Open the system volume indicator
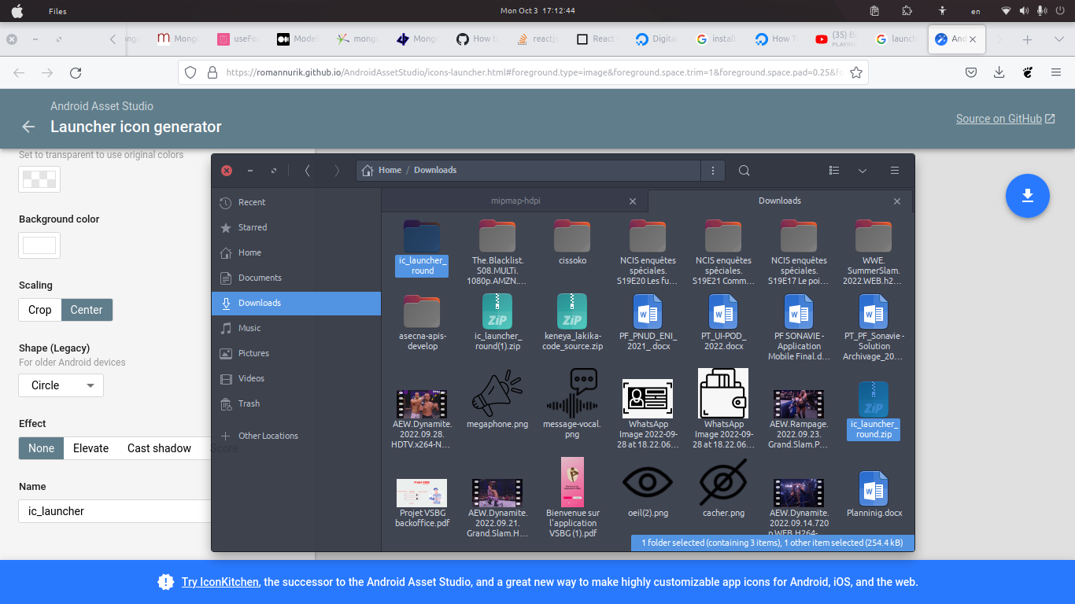 1024,11
